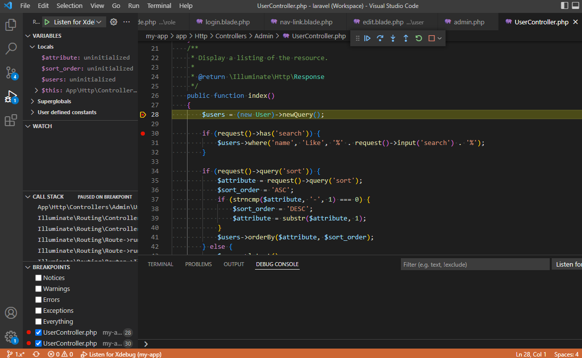Stop the debug session

tap(431, 38)
